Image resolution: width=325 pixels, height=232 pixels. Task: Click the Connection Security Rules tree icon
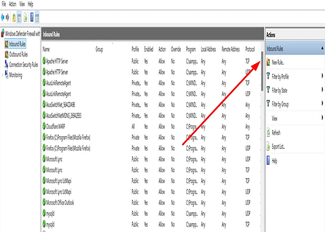[x=6, y=64]
